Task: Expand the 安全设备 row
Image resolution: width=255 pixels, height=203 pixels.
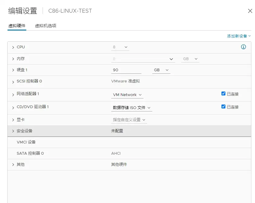Action: 13,131
